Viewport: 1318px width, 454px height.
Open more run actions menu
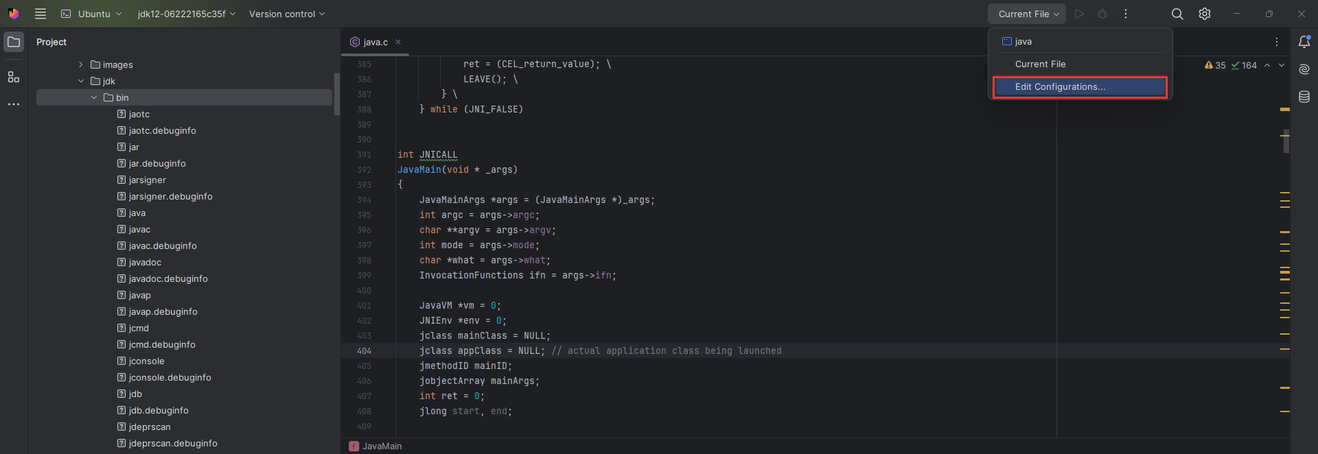1126,14
